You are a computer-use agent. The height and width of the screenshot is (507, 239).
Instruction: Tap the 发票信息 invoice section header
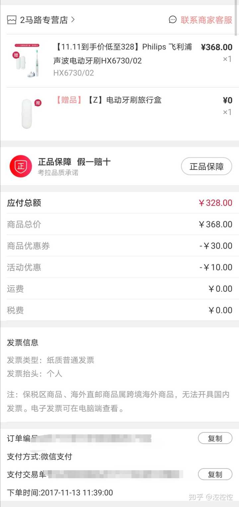(23, 343)
